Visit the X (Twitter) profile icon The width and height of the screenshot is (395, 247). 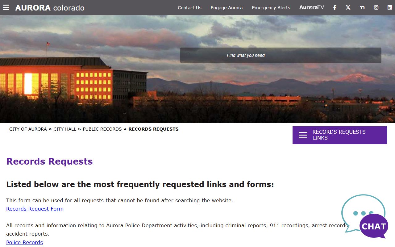coord(348,7)
